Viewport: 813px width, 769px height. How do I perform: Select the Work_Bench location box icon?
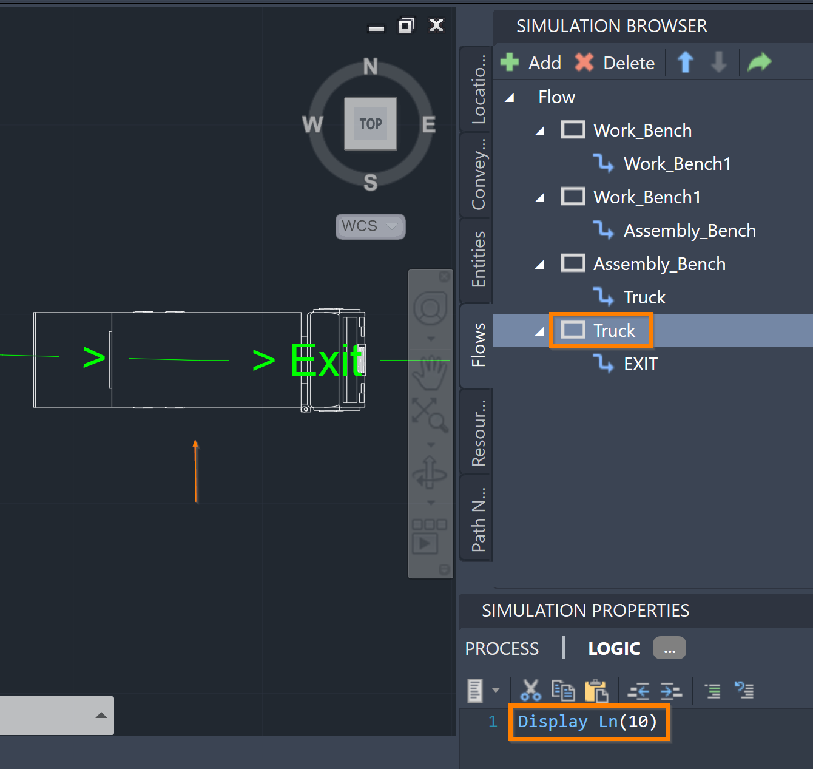coord(573,130)
